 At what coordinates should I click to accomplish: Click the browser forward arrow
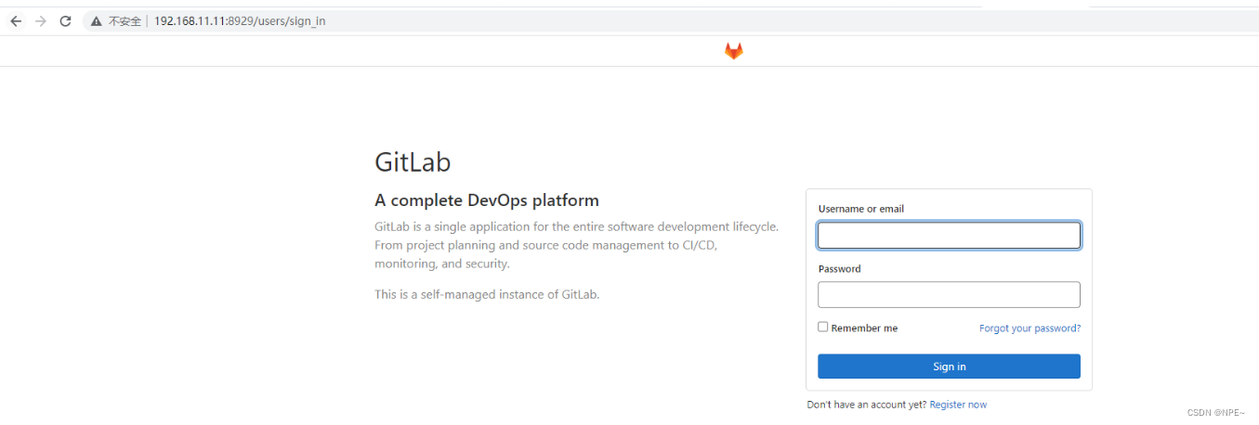click(40, 21)
